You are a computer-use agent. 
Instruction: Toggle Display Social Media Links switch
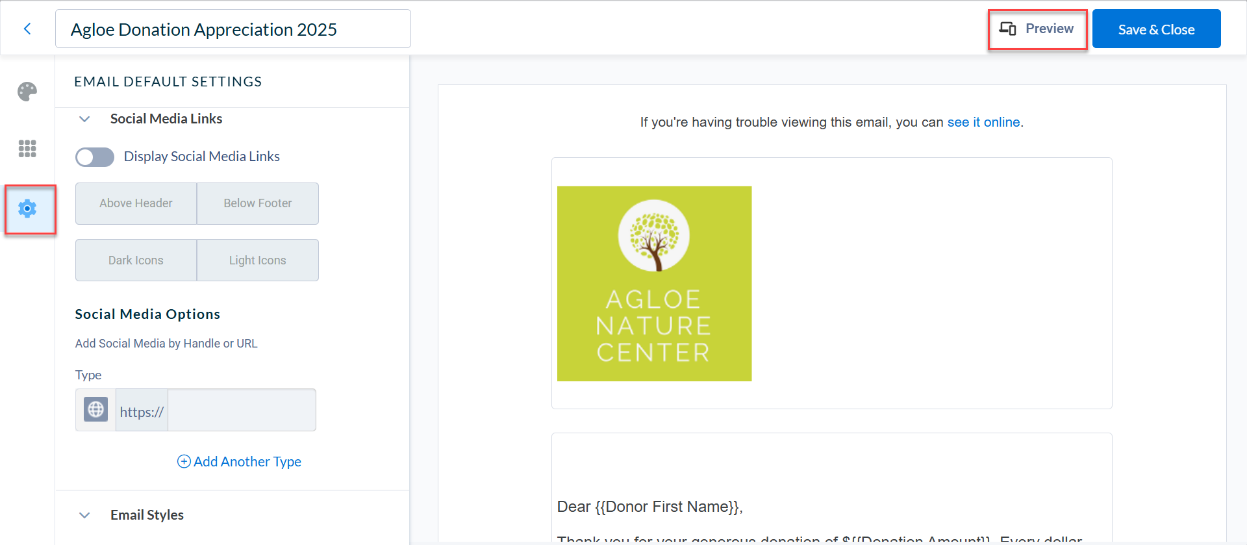click(x=95, y=157)
